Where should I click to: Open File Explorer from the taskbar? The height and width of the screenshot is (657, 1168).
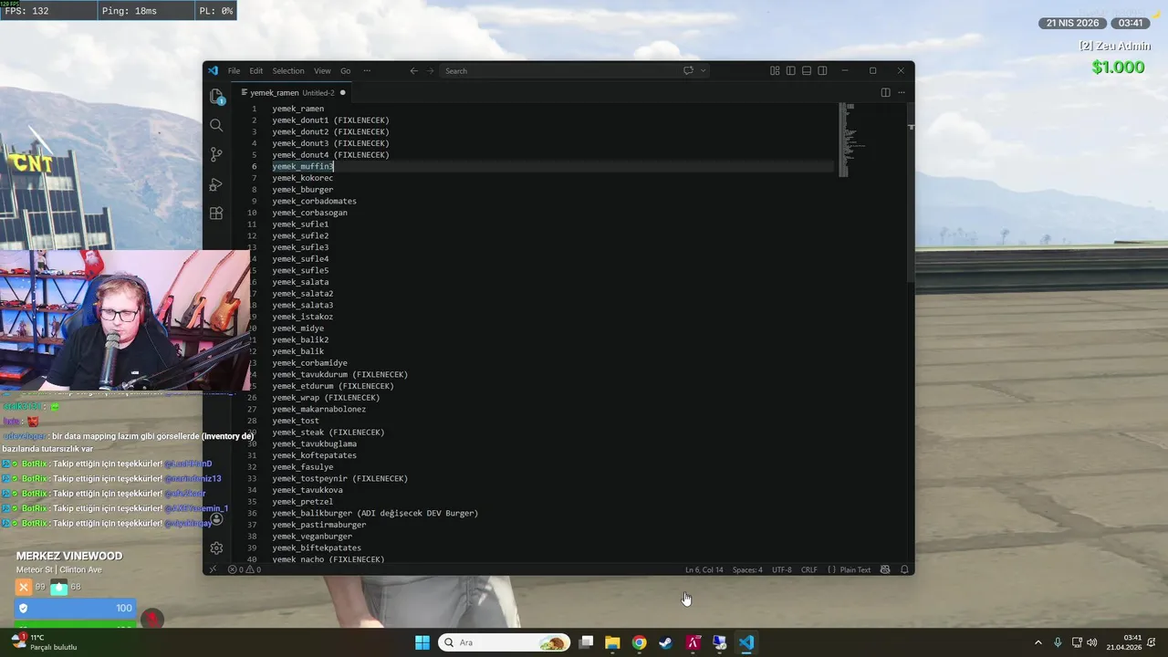(x=612, y=642)
